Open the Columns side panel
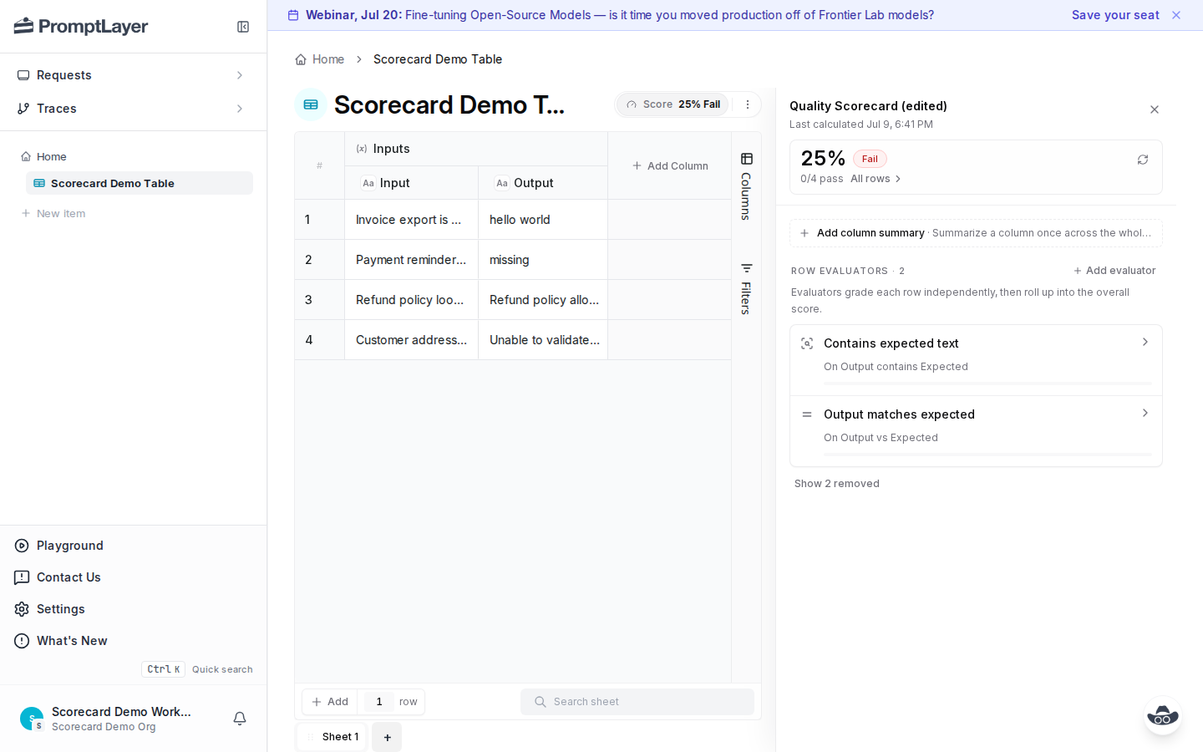Screen dimensions: 1203x752 pyautogui.click(x=747, y=187)
